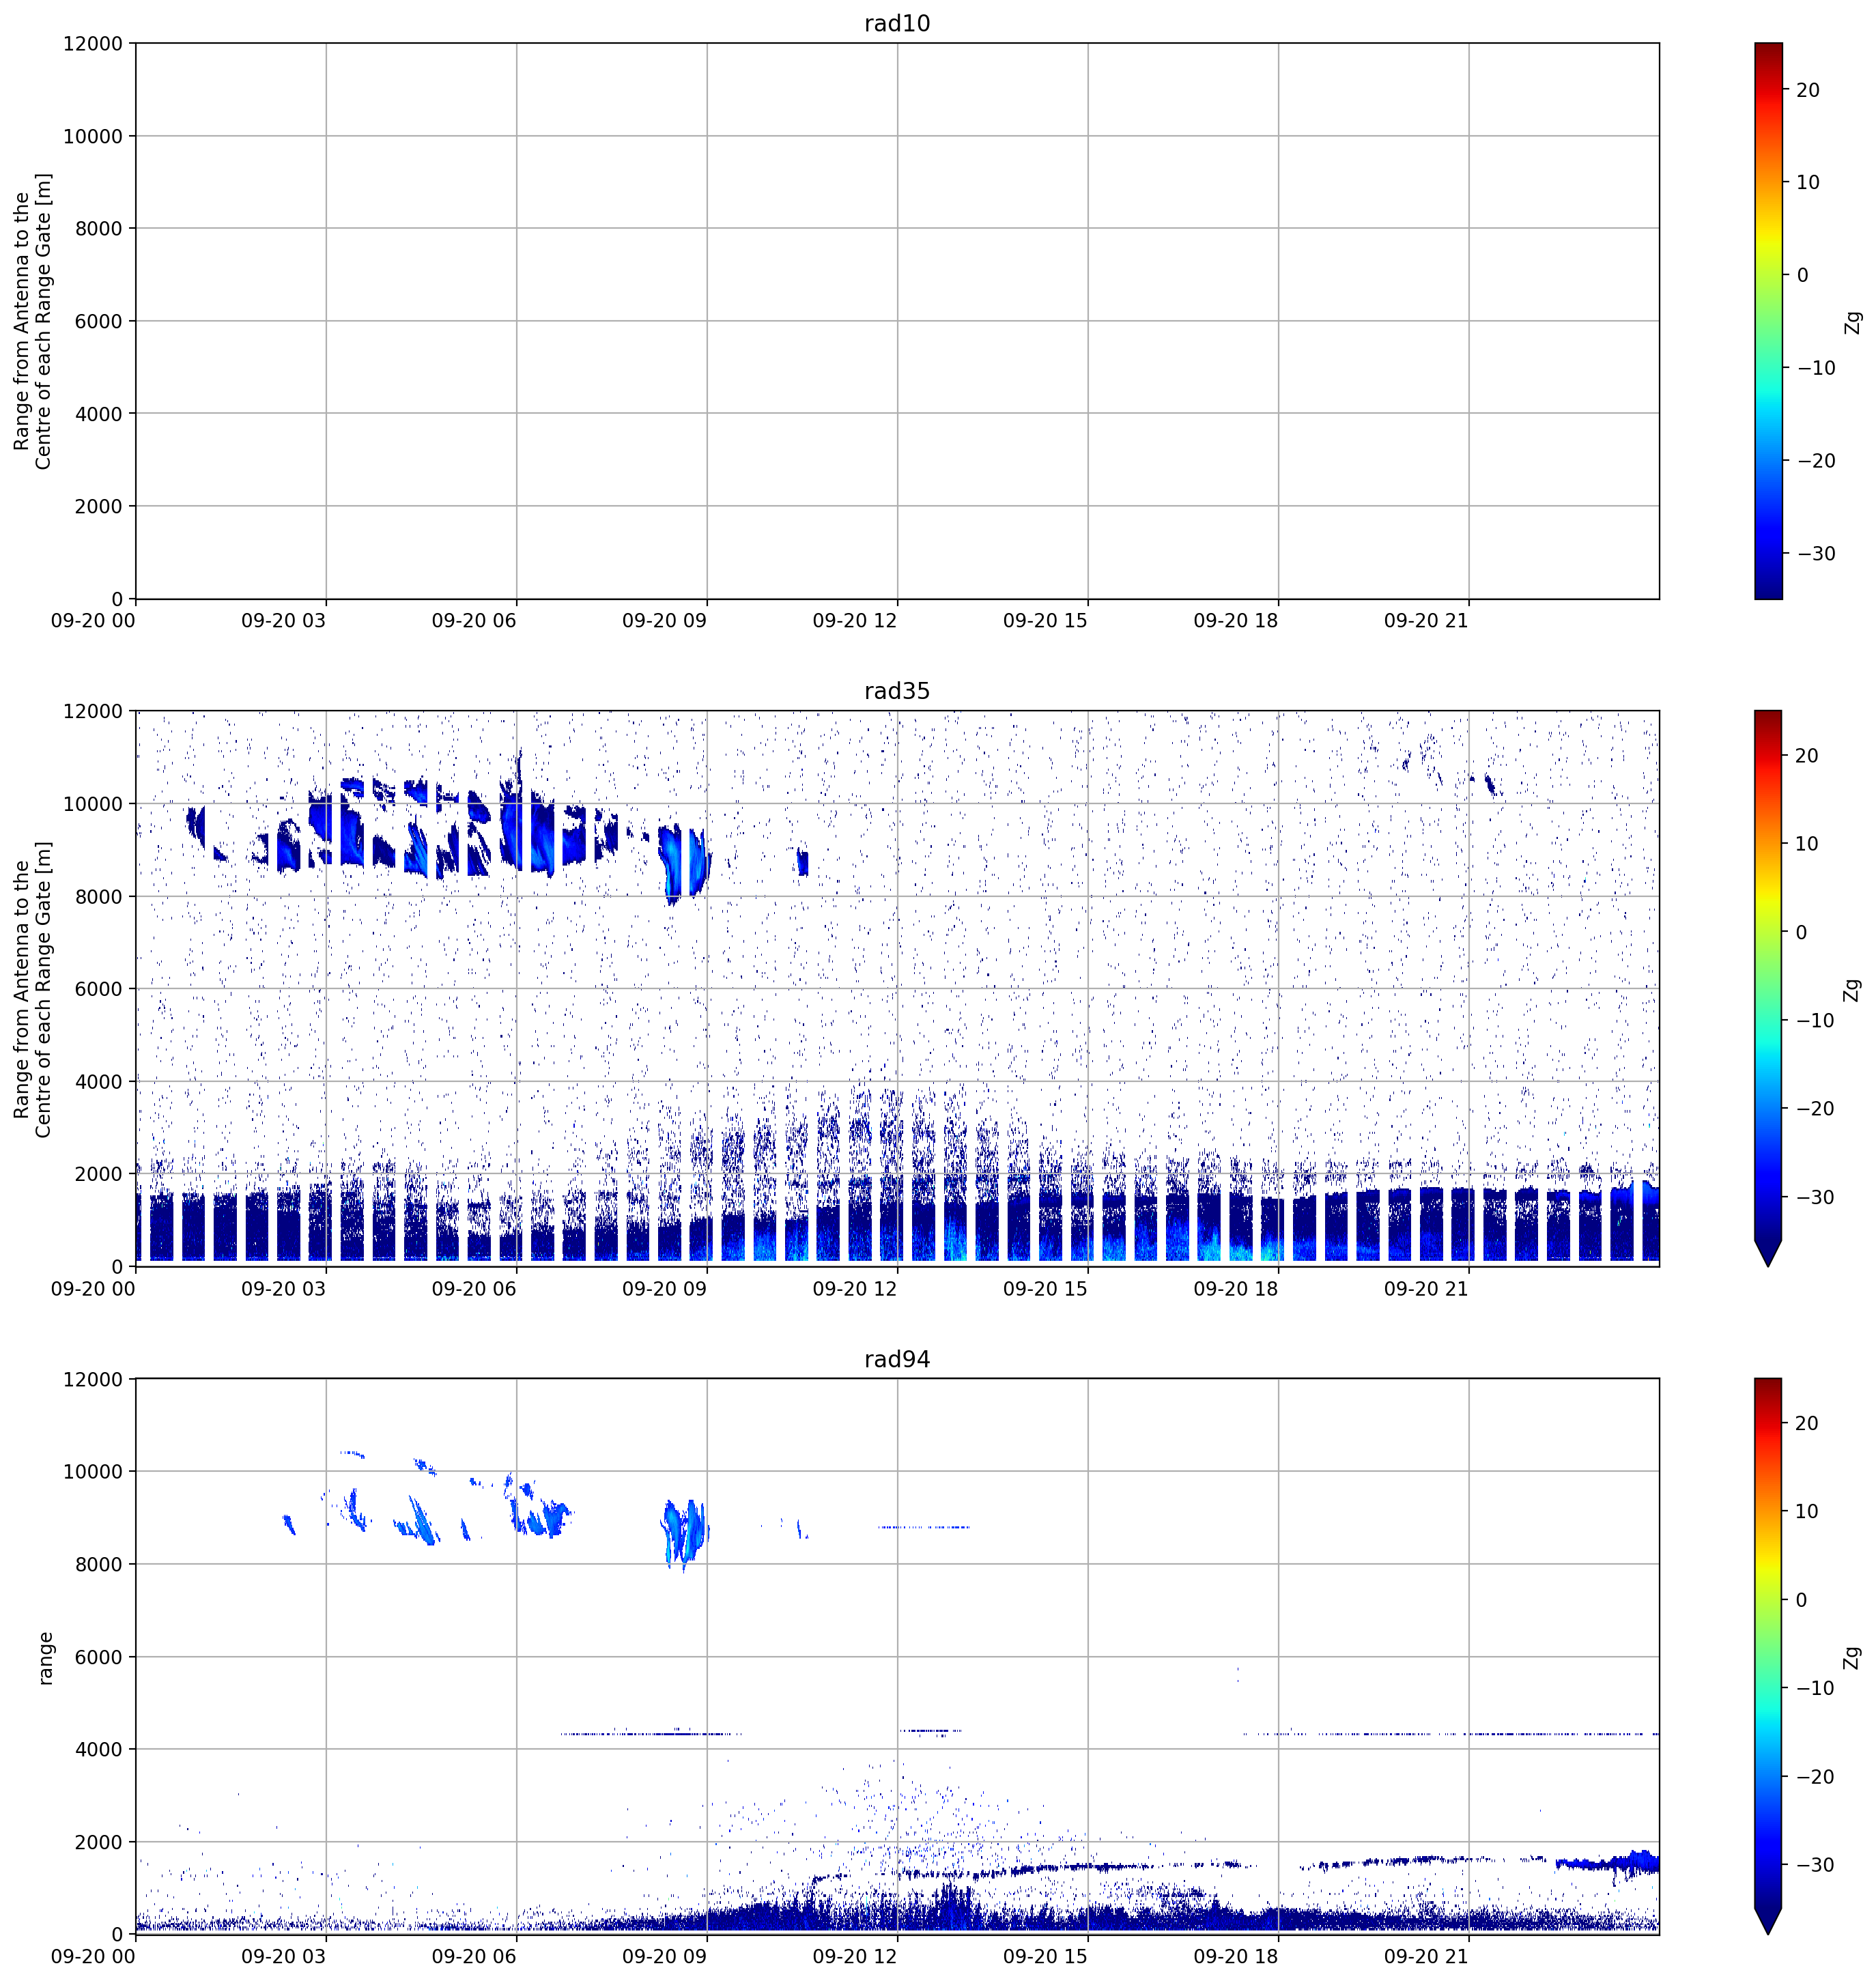The image size is (1876, 1981).
Task: Click the −30 tick on rad94 colorbar
Action: [1816, 1865]
